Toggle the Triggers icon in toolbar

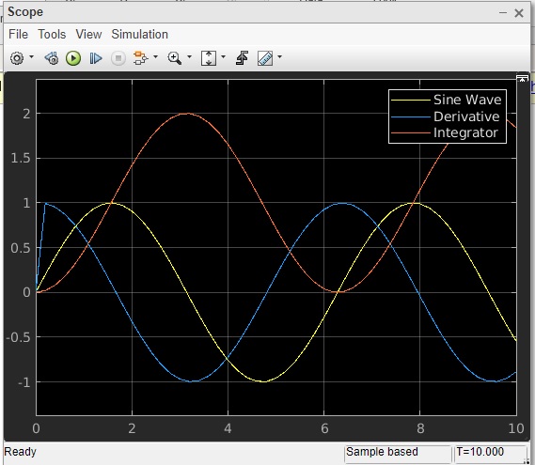click(x=242, y=58)
